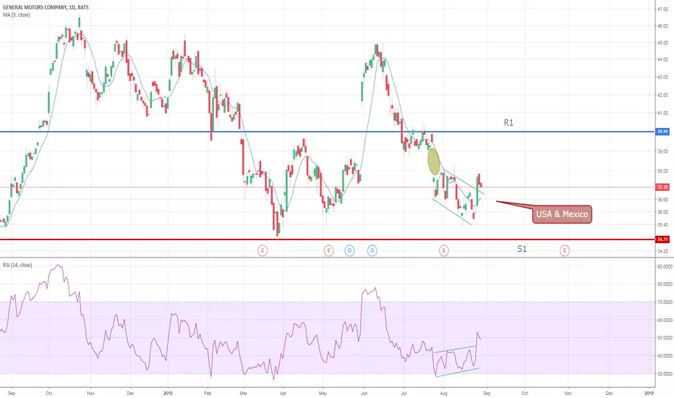
Task: Select the upper RSI channel trendline near Aug
Action: tap(454, 350)
